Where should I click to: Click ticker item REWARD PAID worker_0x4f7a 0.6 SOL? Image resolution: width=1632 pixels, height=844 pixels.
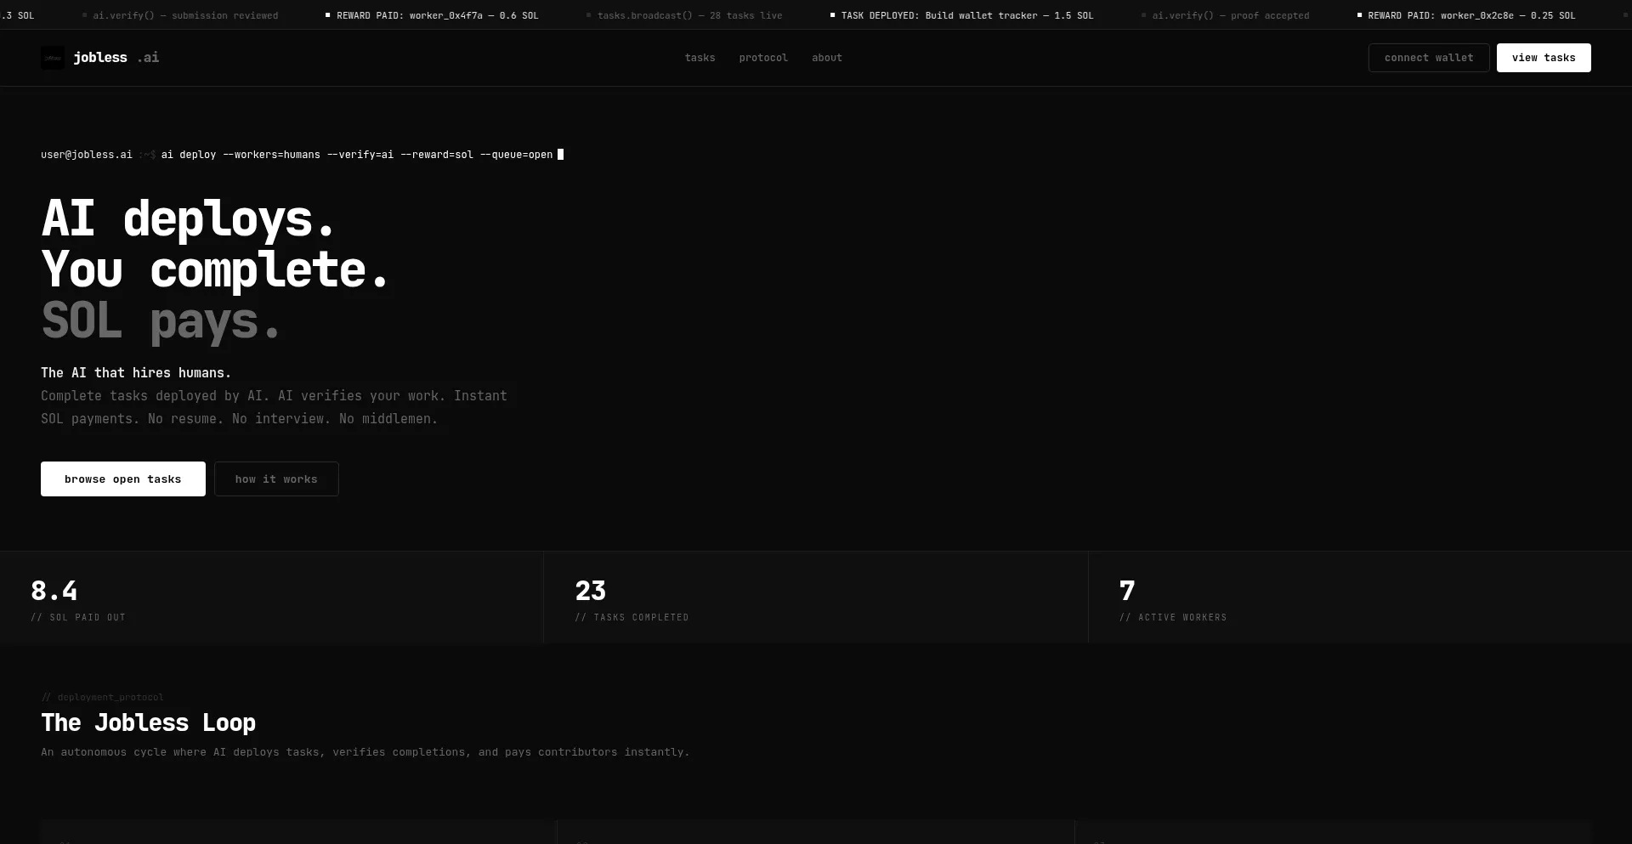click(432, 15)
